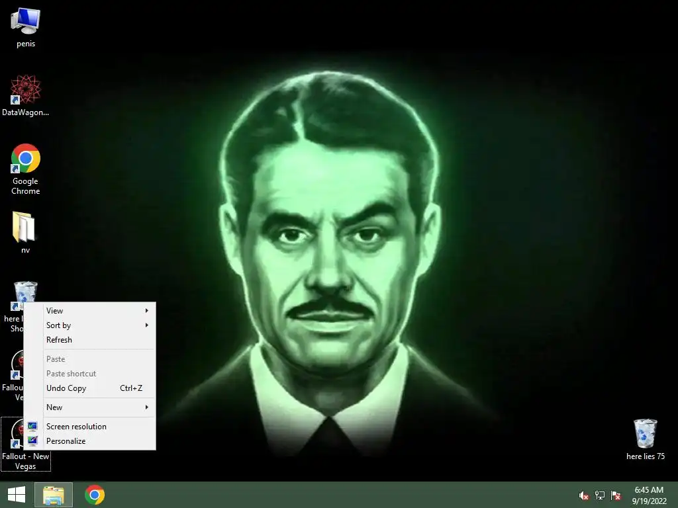Click the 'DataWagon...' icon label
Image resolution: width=678 pixels, height=508 pixels.
tap(26, 112)
